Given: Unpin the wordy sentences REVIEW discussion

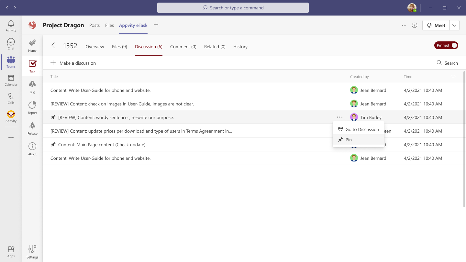Looking at the screenshot, I should [x=53, y=117].
